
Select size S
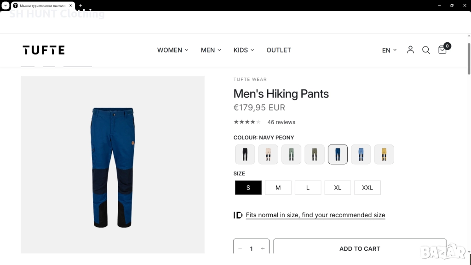coord(248,188)
